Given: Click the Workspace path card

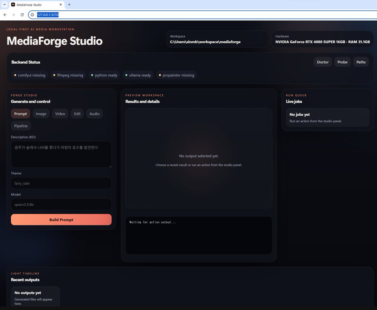Looking at the screenshot, I should coord(217,39).
